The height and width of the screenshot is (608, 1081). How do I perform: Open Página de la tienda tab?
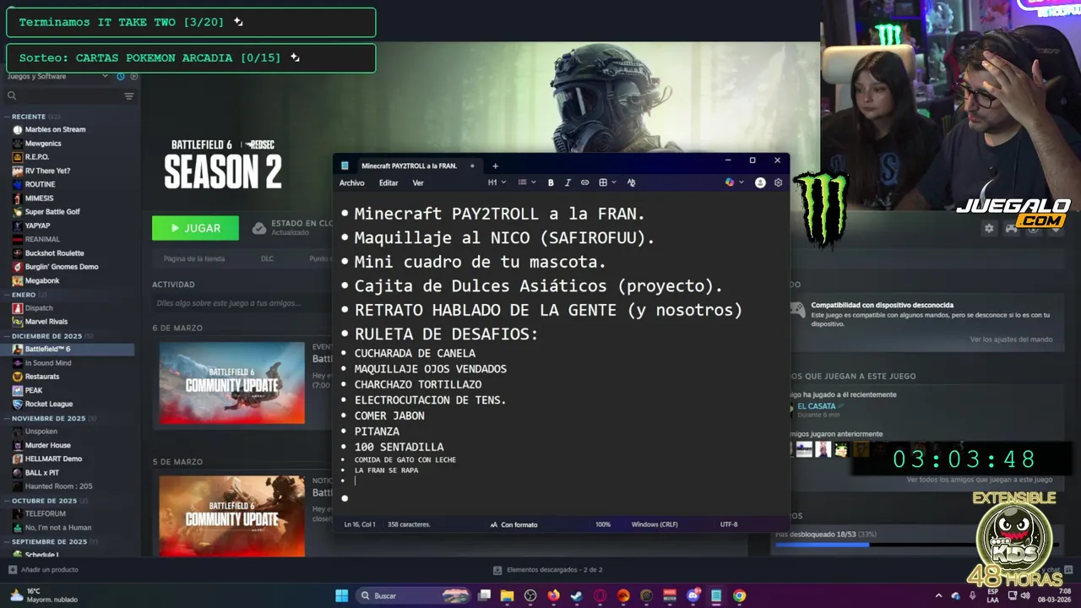tap(194, 258)
